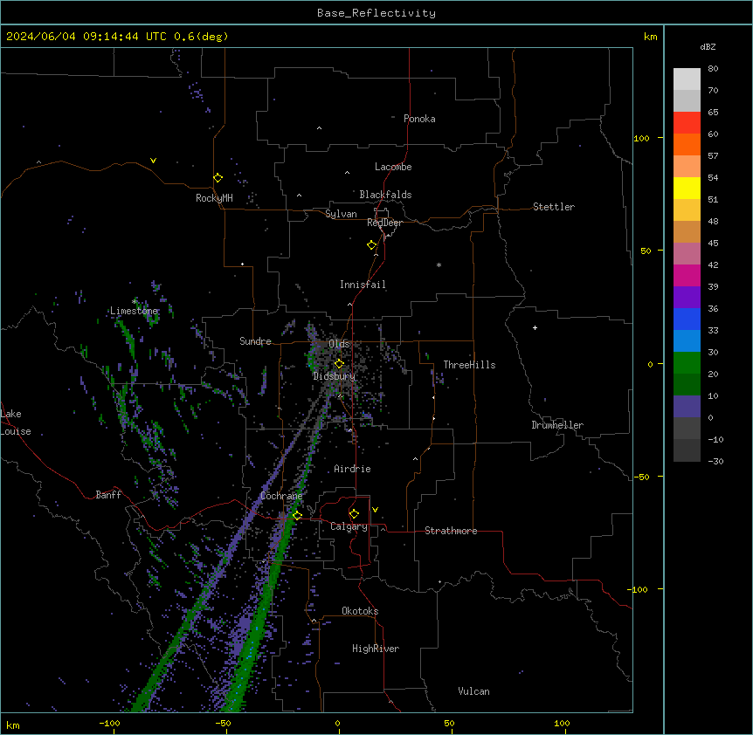Click the yellow diamond marker south of RedDeer

(372, 244)
